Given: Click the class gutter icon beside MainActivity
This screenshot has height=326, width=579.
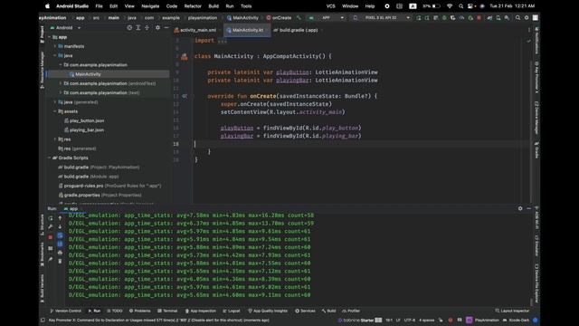Looking at the screenshot, I should coord(185,56).
